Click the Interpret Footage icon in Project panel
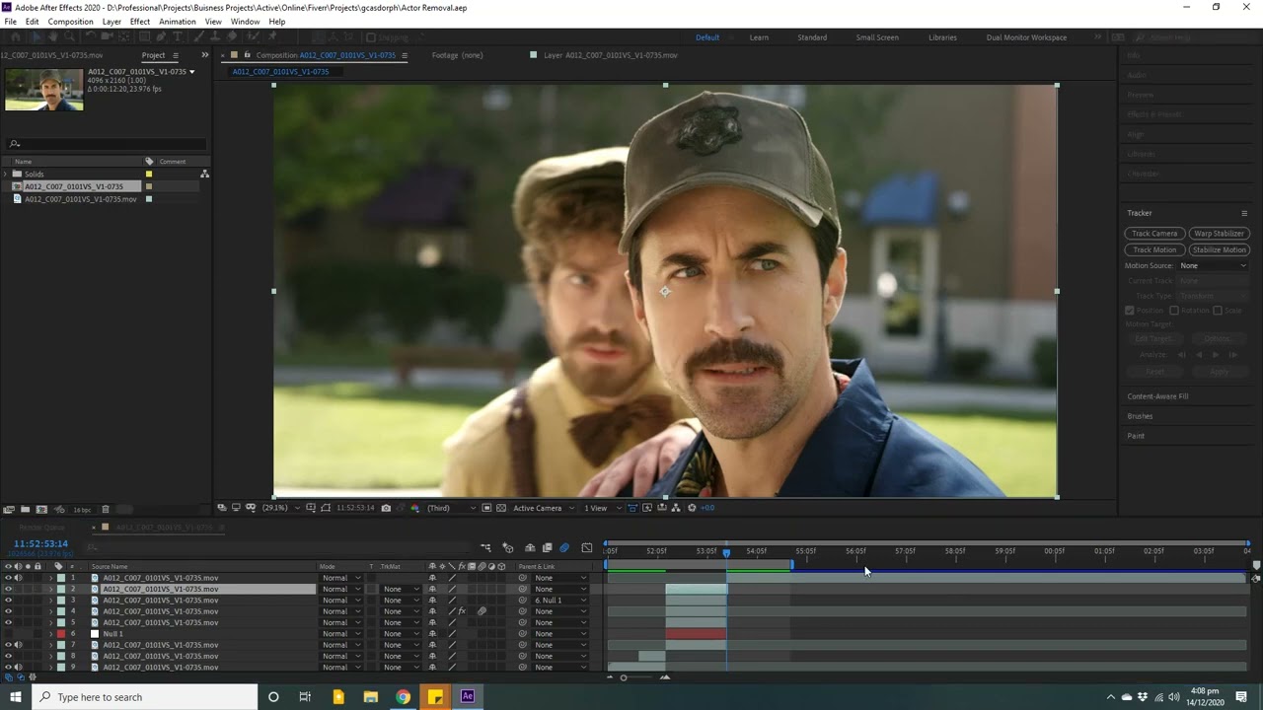This screenshot has height=710, width=1263. tap(8, 510)
